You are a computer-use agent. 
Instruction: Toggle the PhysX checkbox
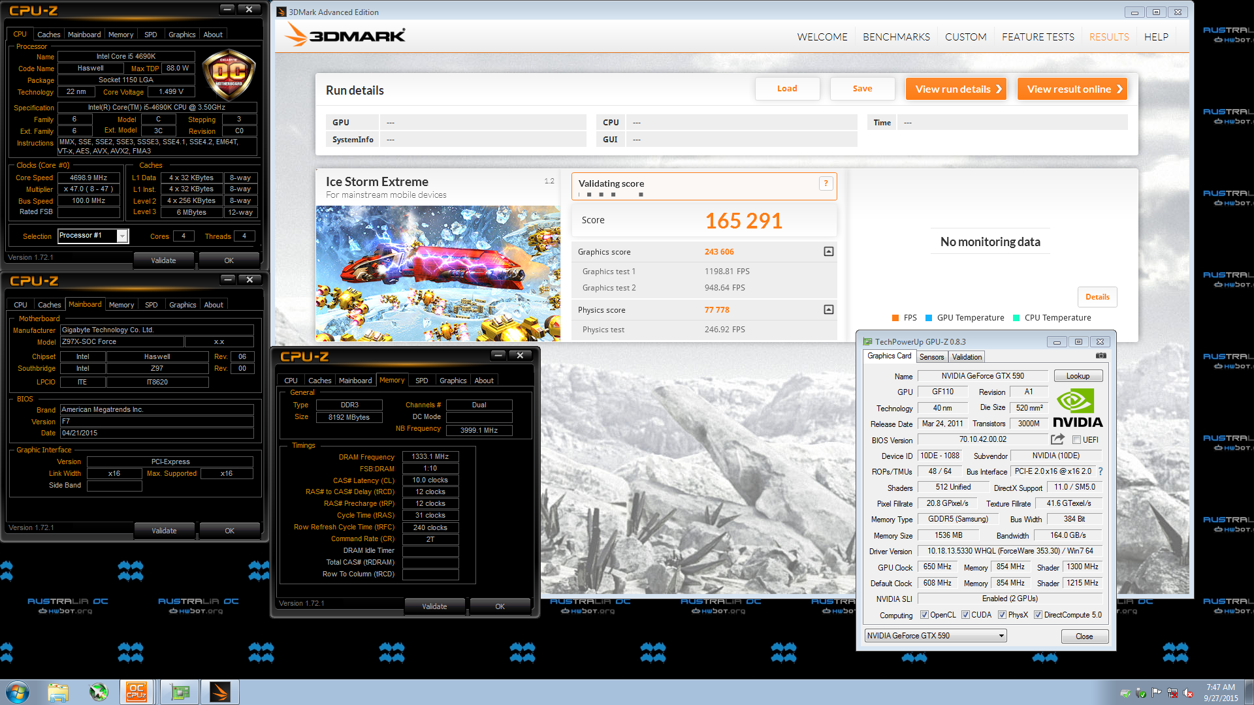tap(1002, 615)
